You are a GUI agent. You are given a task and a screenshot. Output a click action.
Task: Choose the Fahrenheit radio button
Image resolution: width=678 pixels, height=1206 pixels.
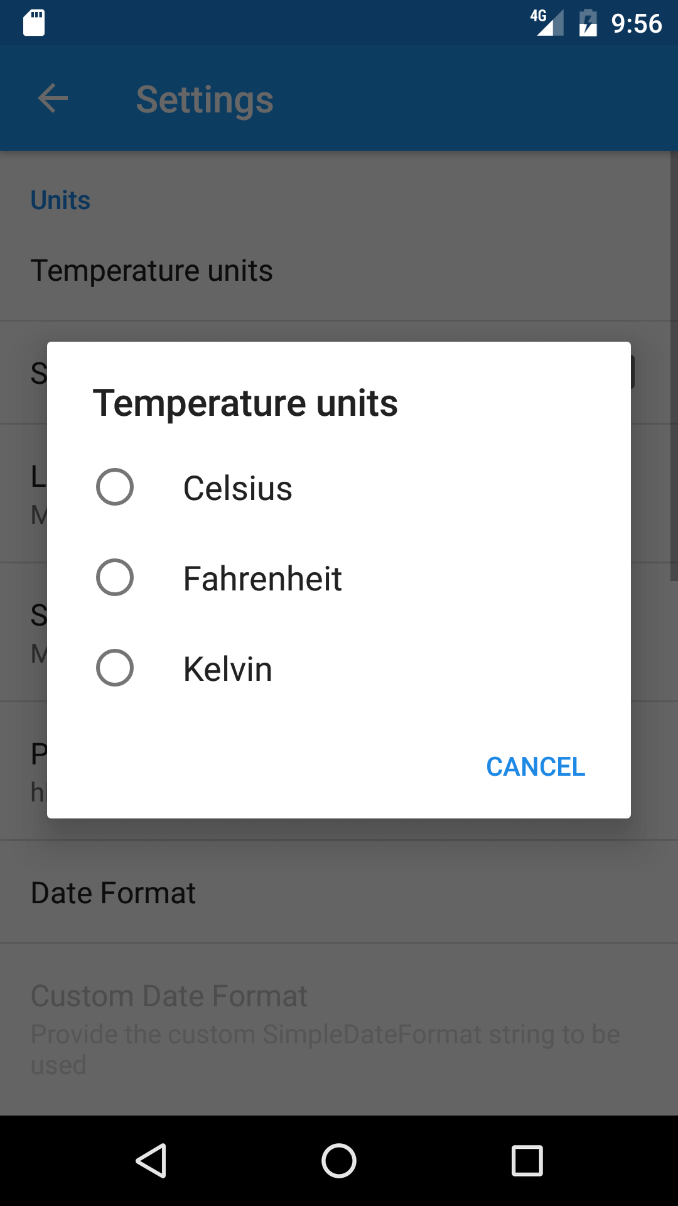coord(115,577)
